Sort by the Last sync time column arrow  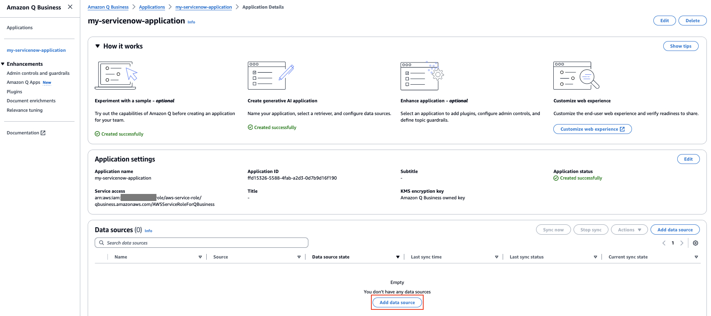point(497,257)
